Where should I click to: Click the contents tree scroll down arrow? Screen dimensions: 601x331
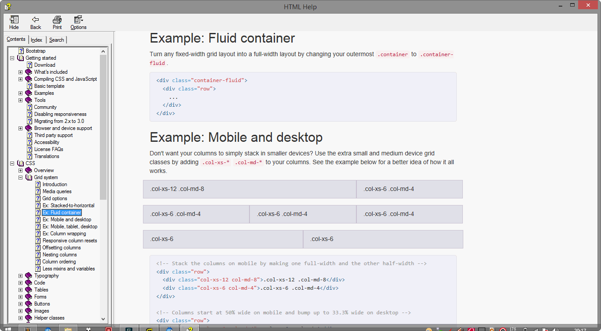pos(103,319)
